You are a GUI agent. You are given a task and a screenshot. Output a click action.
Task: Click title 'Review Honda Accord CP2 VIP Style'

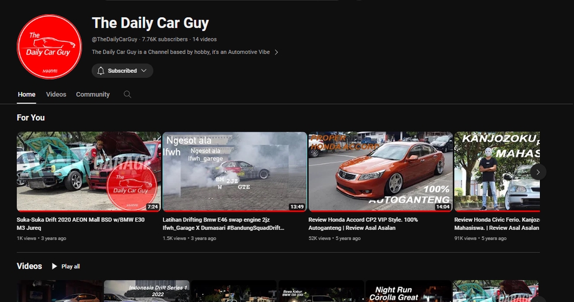(363, 224)
